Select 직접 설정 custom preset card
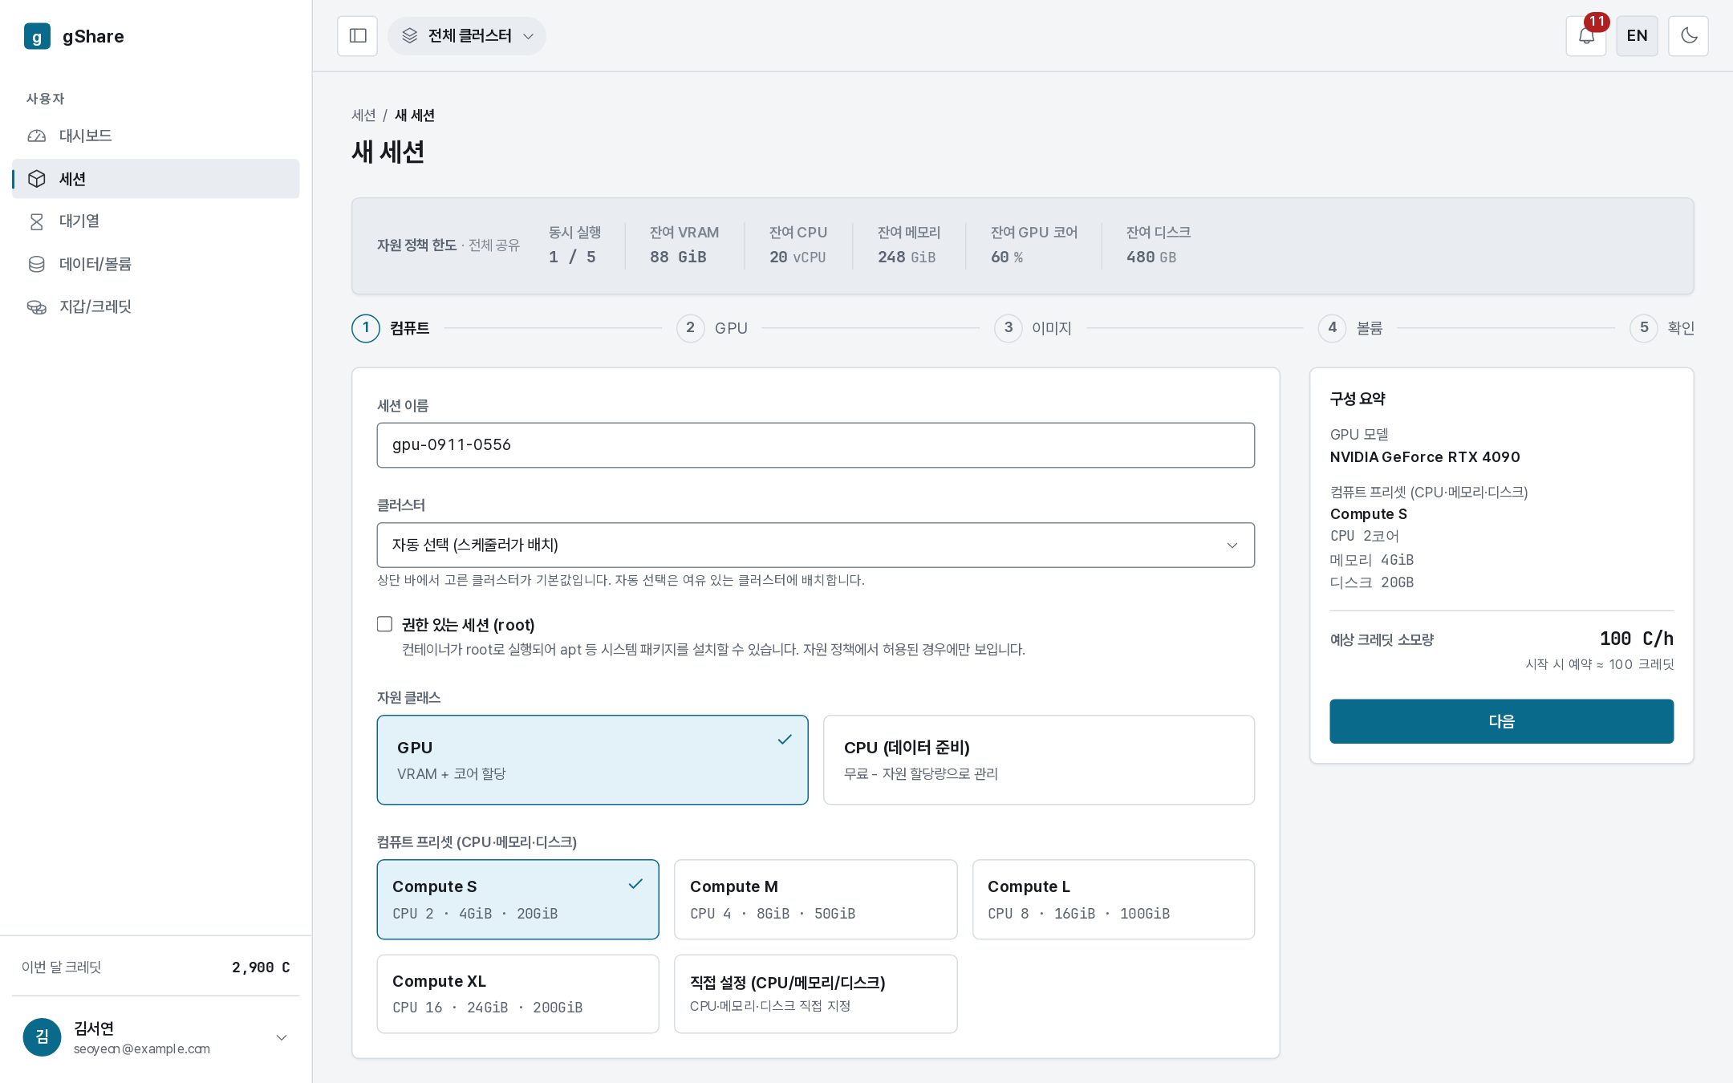The width and height of the screenshot is (1733, 1083). (x=816, y=994)
